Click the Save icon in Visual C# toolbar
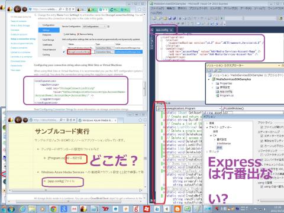Viewport: 284px width, 213px height. click(170, 18)
